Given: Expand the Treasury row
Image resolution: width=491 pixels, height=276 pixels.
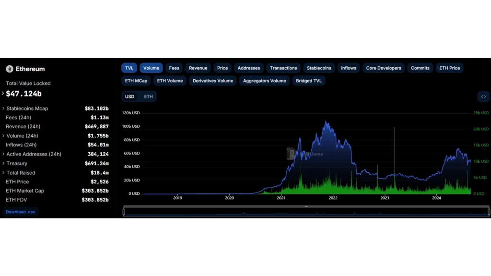Looking at the screenshot, I should pyautogui.click(x=3, y=163).
